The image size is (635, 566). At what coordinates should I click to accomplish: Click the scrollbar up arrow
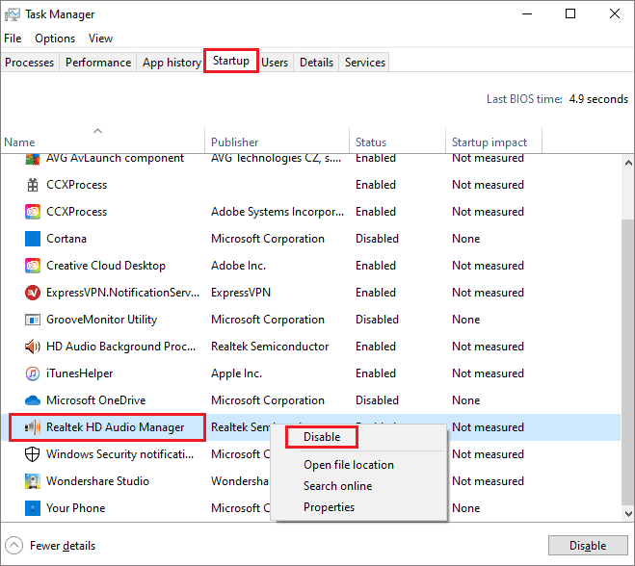628,163
